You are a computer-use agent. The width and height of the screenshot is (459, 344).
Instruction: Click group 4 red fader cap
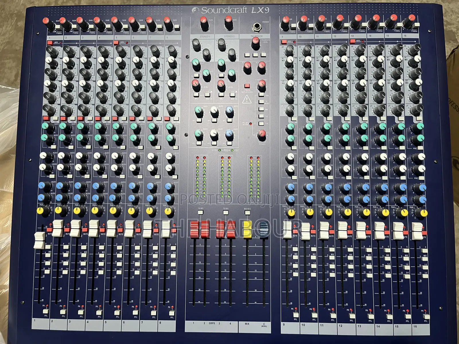(231, 229)
